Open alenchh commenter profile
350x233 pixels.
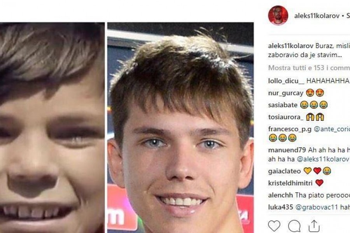pyautogui.click(x=280, y=195)
